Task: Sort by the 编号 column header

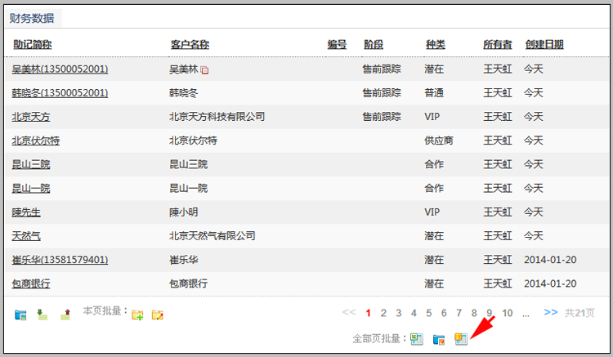Action: [x=337, y=45]
